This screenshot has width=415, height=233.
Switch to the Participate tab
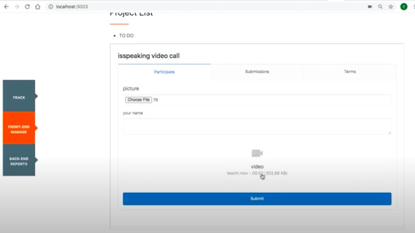164,72
